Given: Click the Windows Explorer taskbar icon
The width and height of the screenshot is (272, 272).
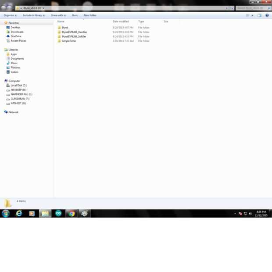Looking at the screenshot, I should point(45,213).
